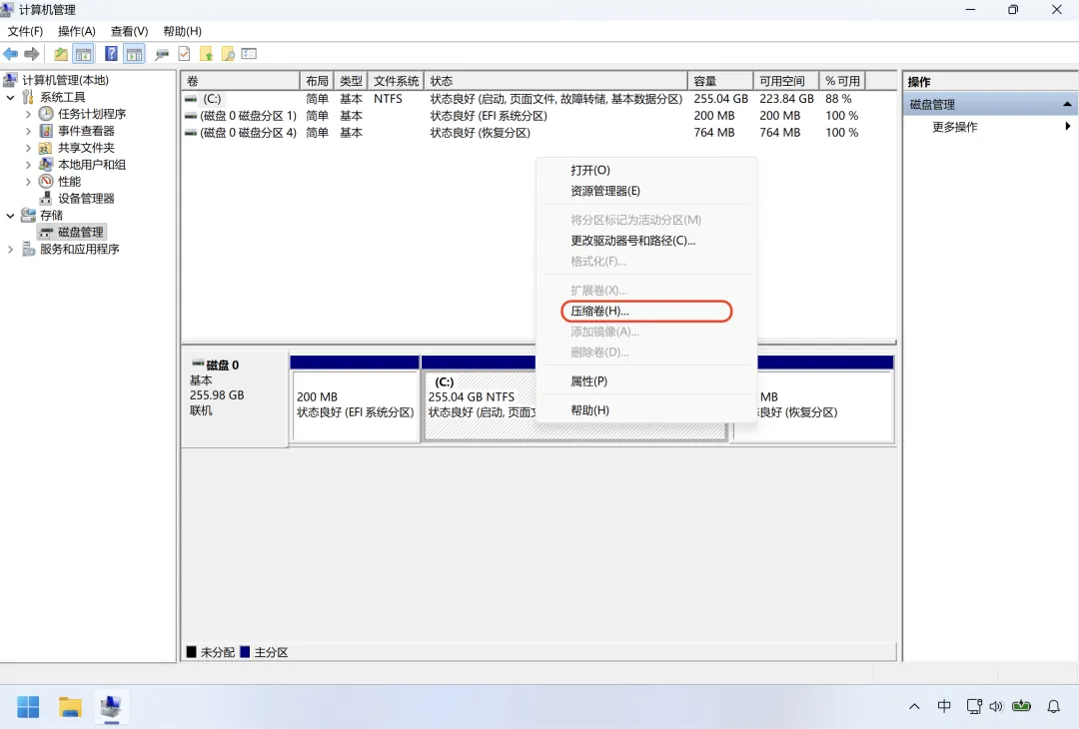
Task: Toggle the console tree pane icon
Action: pos(84,53)
